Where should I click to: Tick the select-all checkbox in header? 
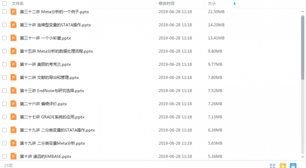point(4,3)
